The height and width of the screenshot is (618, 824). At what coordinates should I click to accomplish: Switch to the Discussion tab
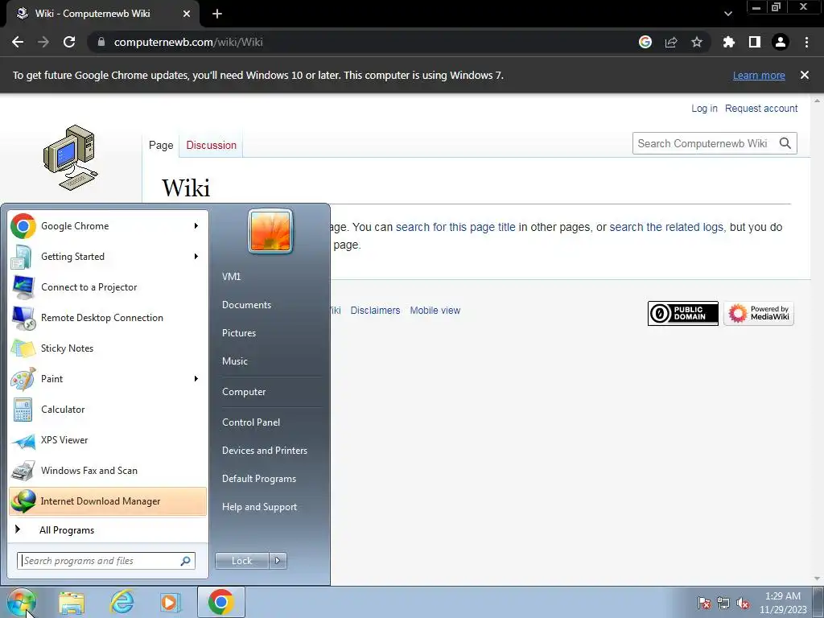coord(212,145)
